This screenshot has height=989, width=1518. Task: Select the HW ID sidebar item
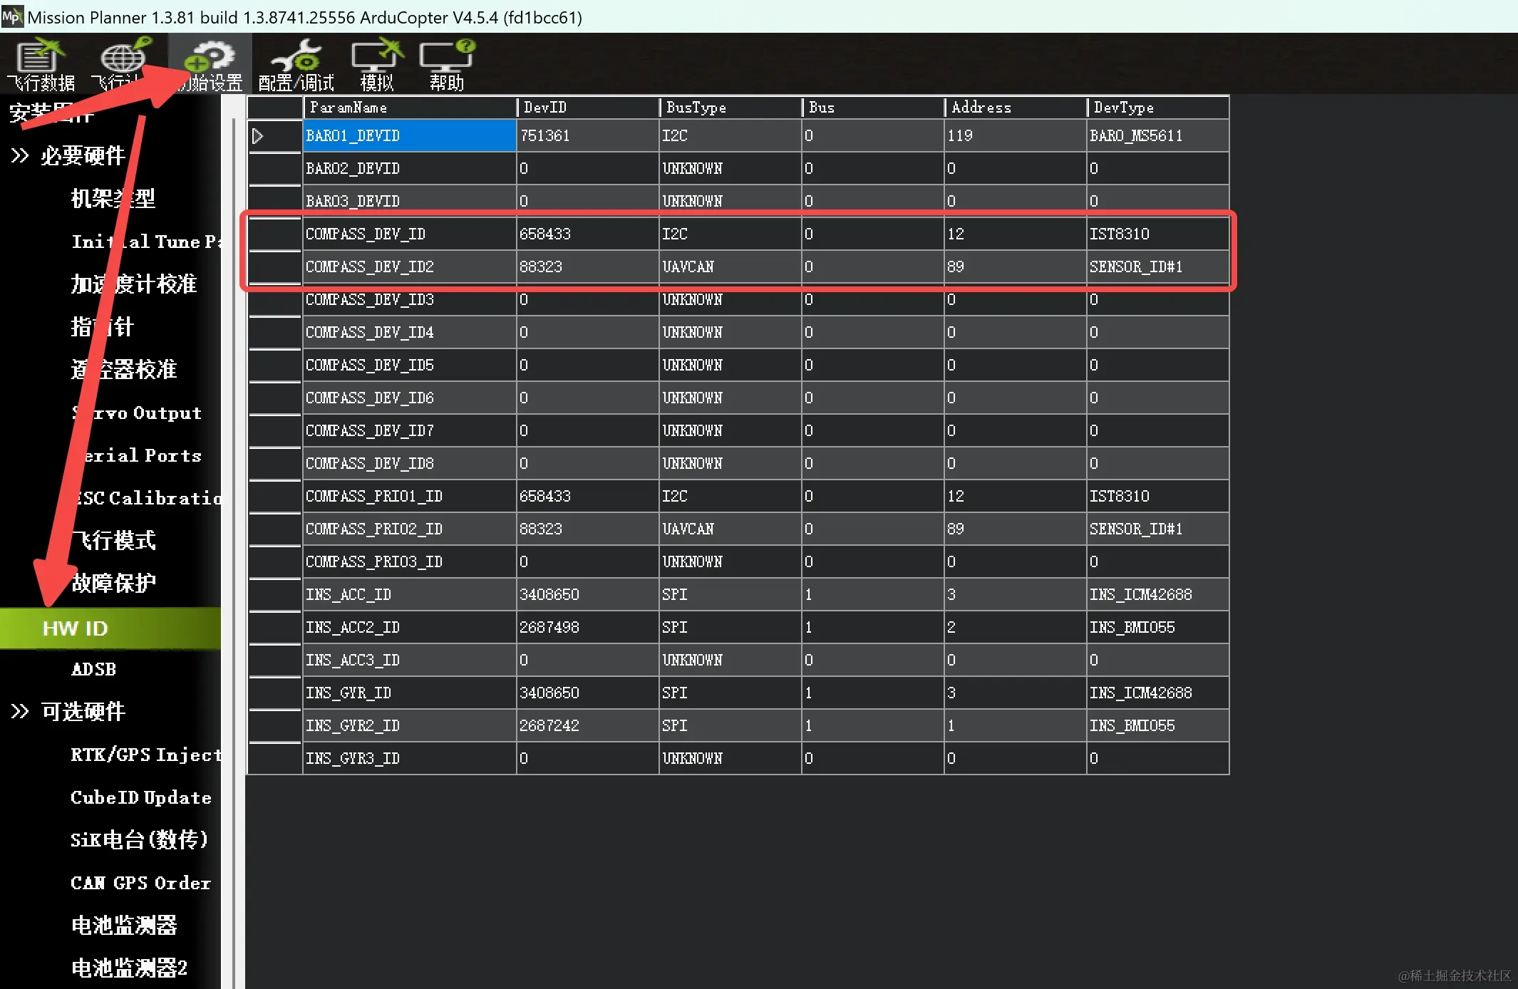[76, 628]
